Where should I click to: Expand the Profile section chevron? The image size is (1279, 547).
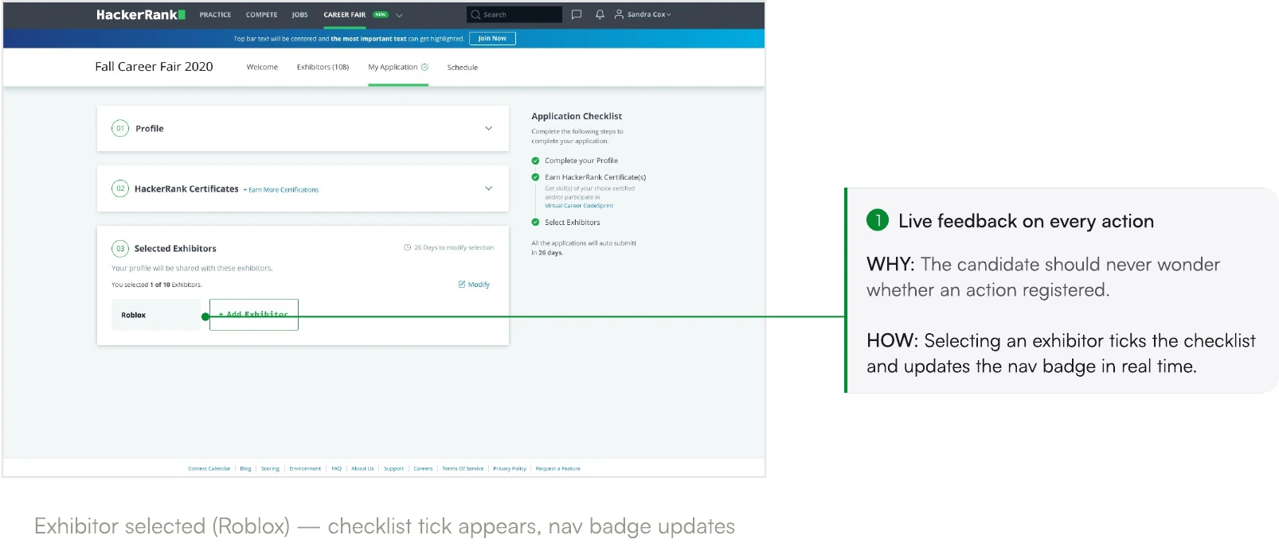489,128
